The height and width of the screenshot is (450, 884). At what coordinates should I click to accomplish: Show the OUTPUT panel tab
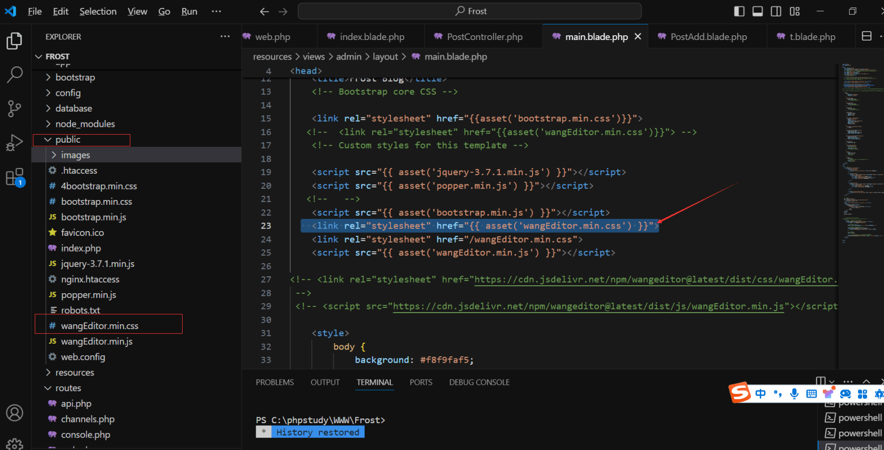(325, 382)
